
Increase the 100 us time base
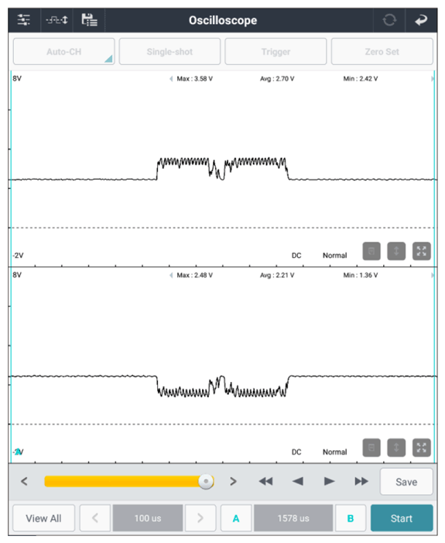pyautogui.click(x=200, y=518)
